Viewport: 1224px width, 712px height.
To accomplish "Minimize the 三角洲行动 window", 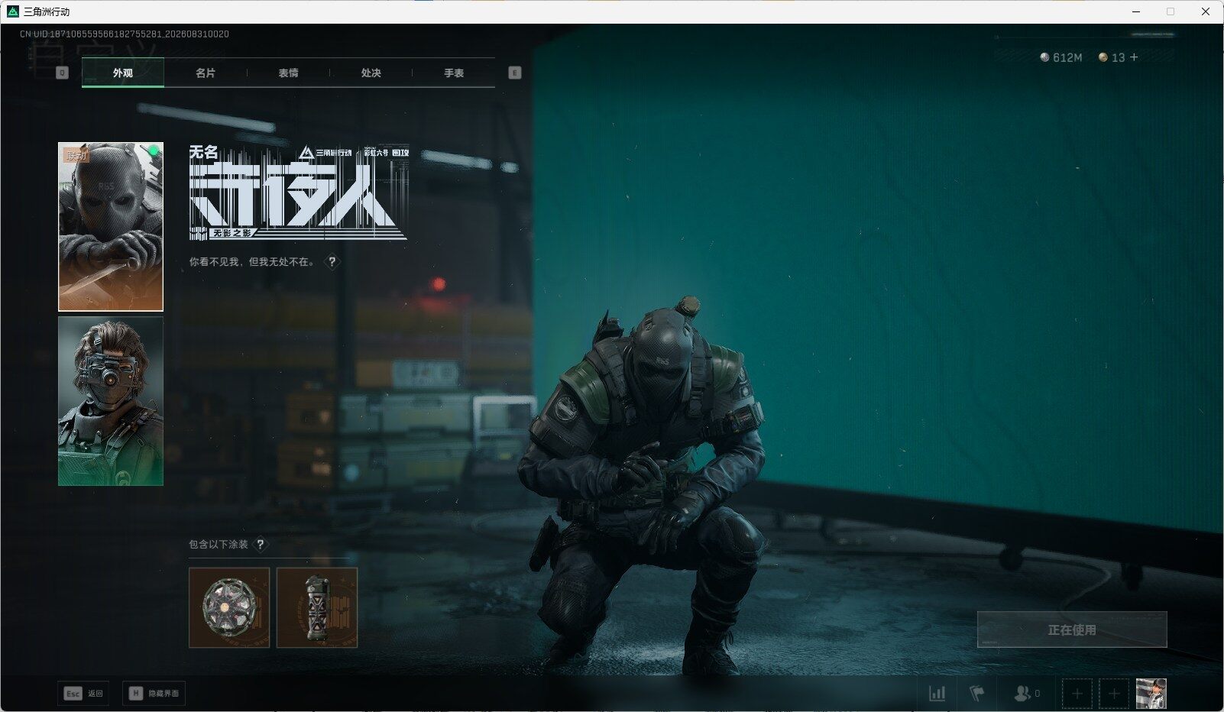I will click(x=1136, y=11).
